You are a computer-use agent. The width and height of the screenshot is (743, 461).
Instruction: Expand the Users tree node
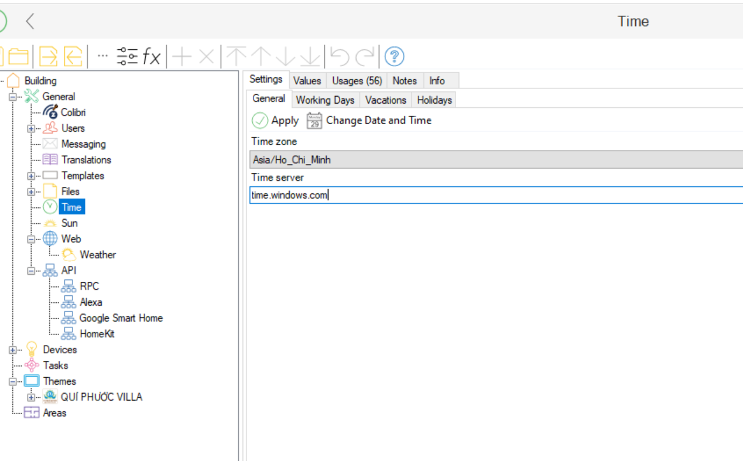click(x=31, y=128)
